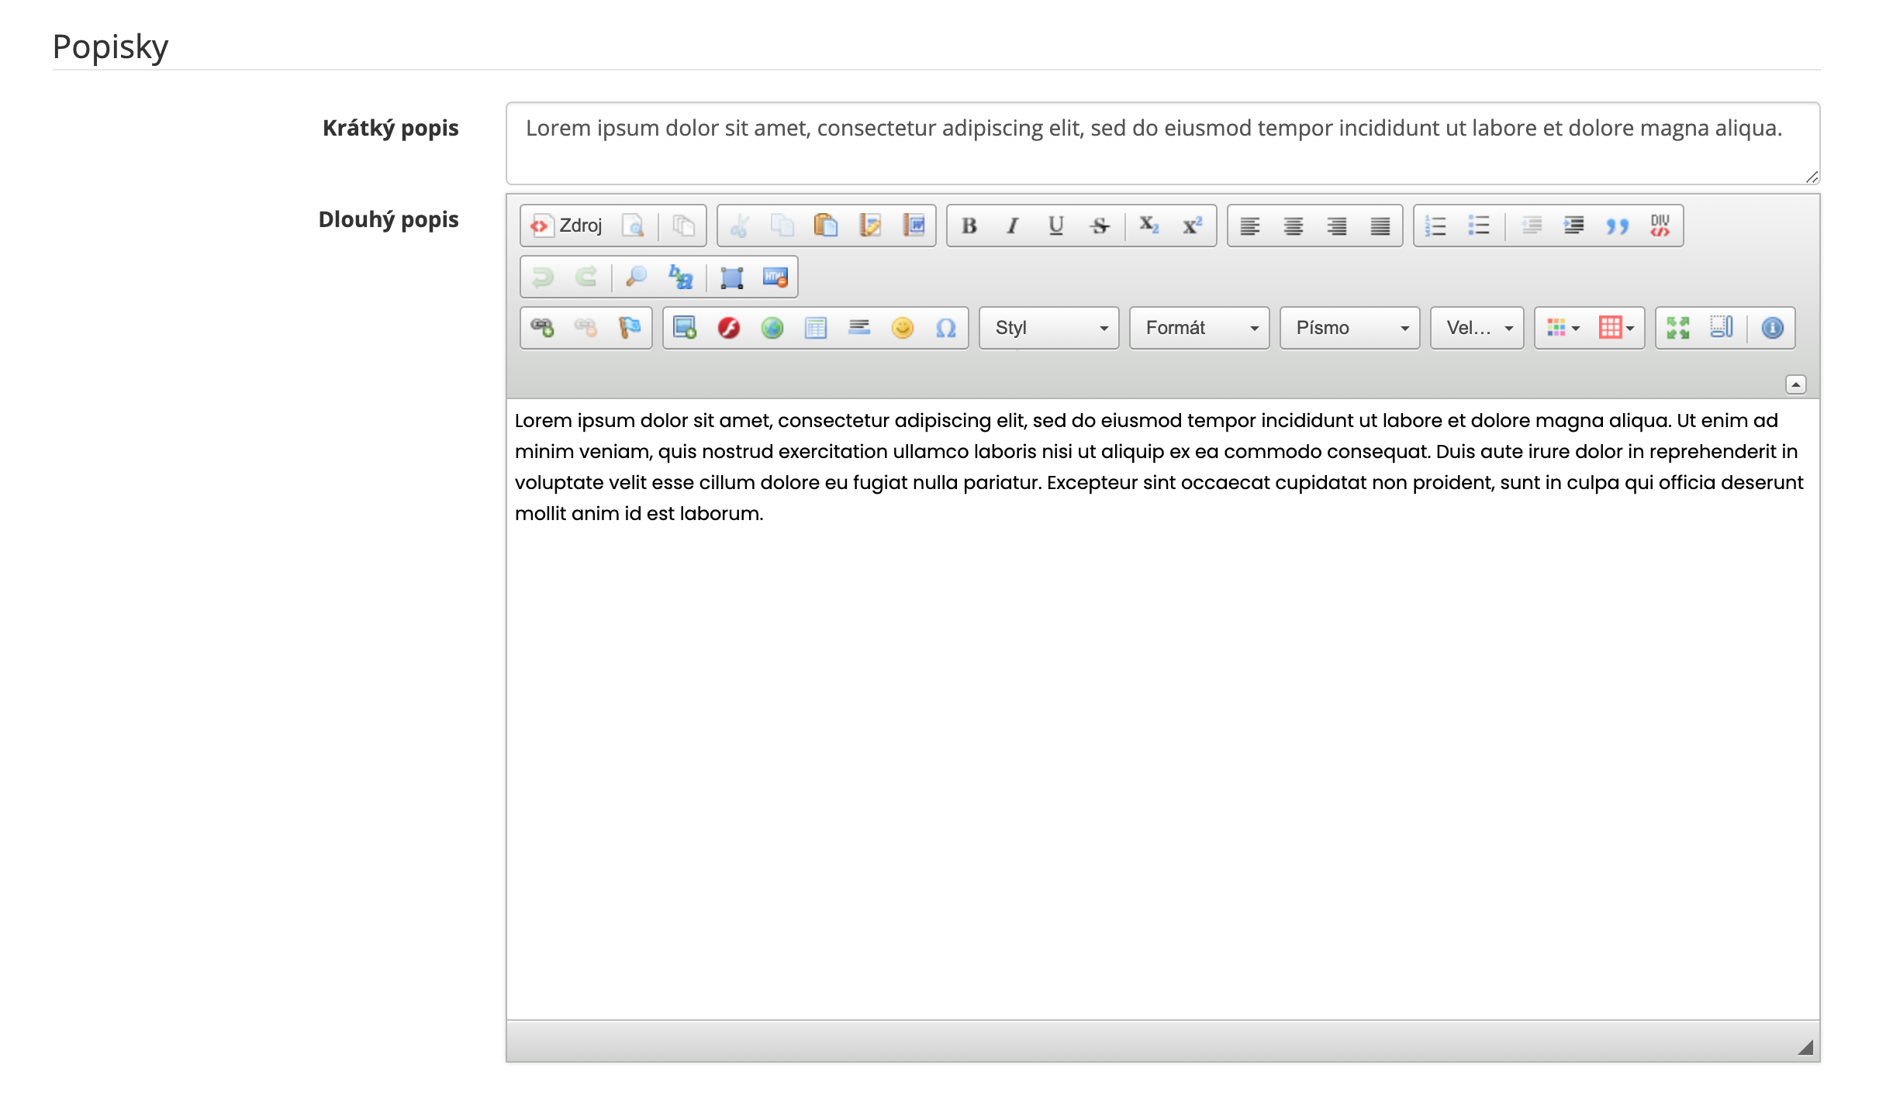Image resolution: width=1886 pixels, height=1096 pixels.
Task: Open the Templates icon in toolbar
Action: click(x=683, y=226)
